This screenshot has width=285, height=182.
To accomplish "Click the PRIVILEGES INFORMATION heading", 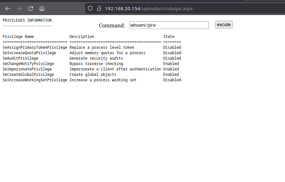I will tap(27, 20).
